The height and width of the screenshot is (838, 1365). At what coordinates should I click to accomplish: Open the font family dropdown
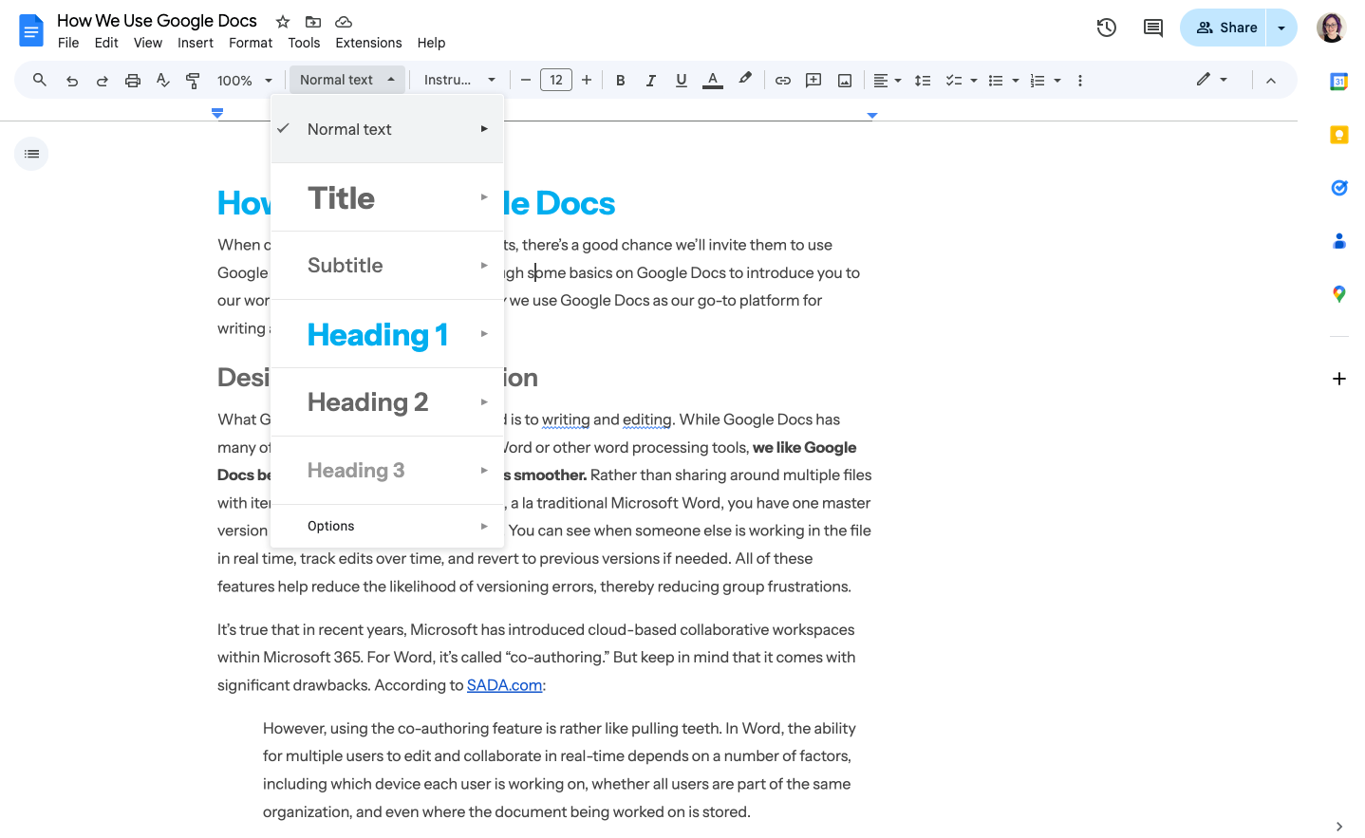point(459,81)
